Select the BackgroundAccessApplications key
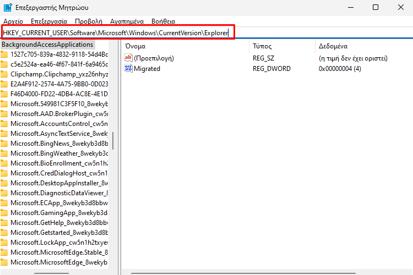This screenshot has height=275, width=413. coord(47,45)
